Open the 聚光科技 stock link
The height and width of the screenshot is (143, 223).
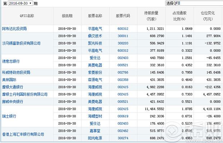click(x=95, y=43)
